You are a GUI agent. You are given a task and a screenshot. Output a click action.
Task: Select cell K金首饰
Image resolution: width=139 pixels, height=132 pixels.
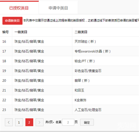point(81,100)
